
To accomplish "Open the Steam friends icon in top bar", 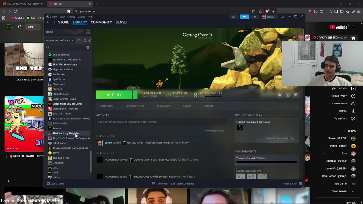I will (234, 17).
